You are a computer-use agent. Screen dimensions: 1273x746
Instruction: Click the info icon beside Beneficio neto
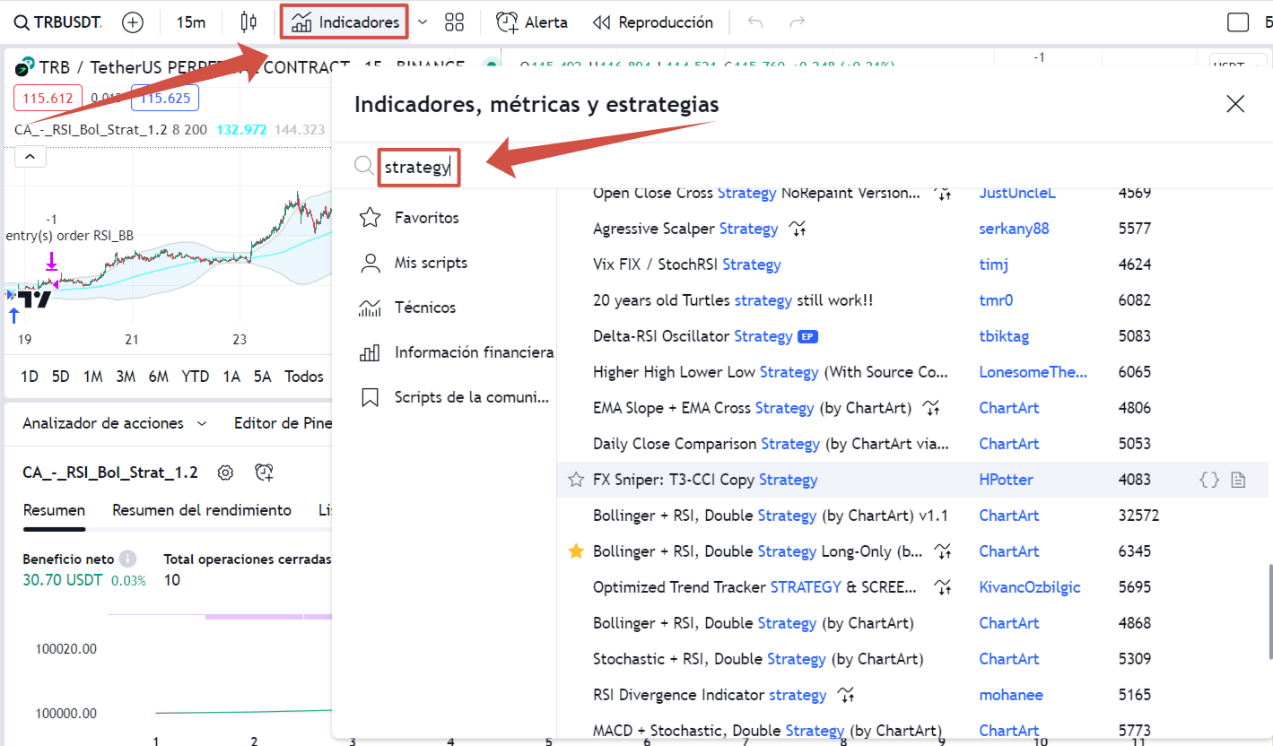tap(128, 559)
